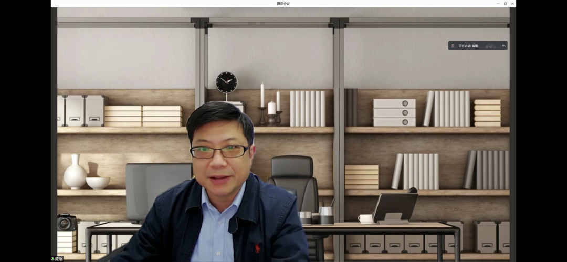Maximize the 腾讯会议 meeting window
This screenshot has width=567, height=262.
(505, 4)
